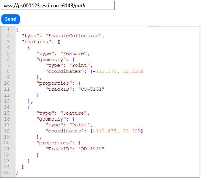
Task: Click the TrackID value "DD-4949"
Action: coord(91,149)
